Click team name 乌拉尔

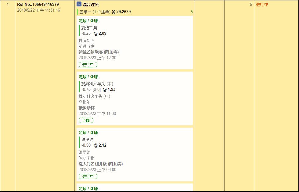tap(85, 102)
